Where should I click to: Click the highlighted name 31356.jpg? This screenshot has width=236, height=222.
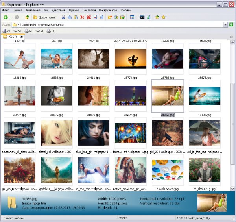[168, 115]
